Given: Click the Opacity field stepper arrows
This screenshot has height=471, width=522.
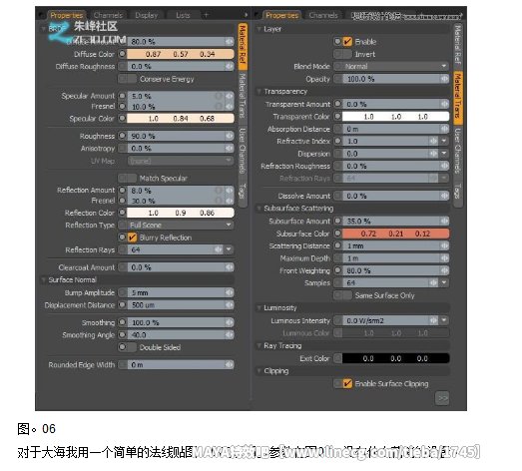Looking at the screenshot, I should [x=444, y=79].
